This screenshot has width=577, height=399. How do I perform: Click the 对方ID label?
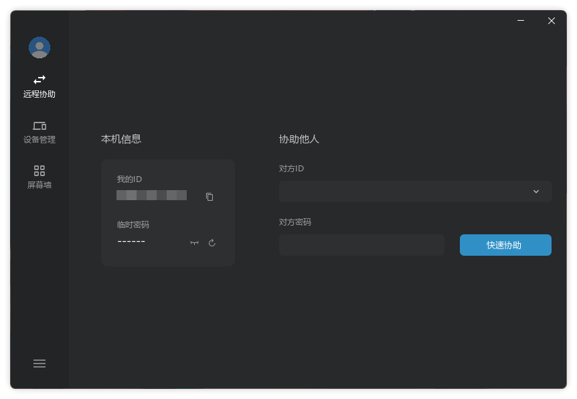tap(291, 169)
